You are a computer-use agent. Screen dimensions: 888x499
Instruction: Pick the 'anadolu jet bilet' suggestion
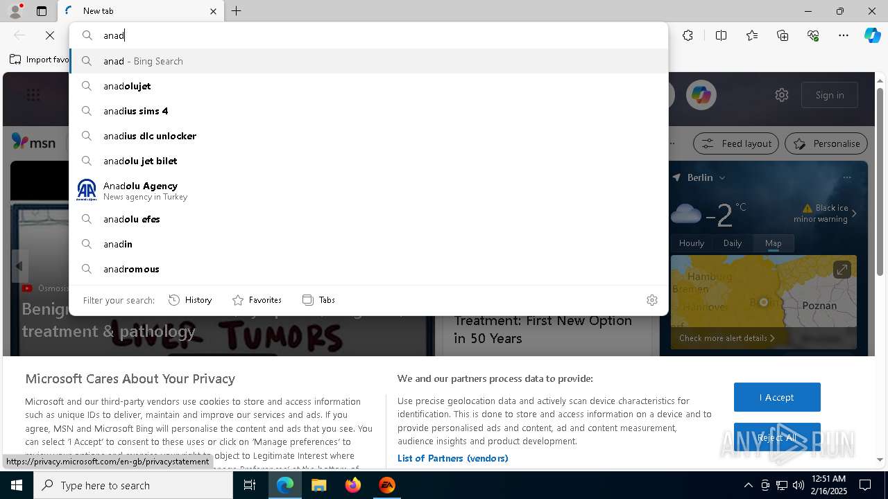[369, 161]
